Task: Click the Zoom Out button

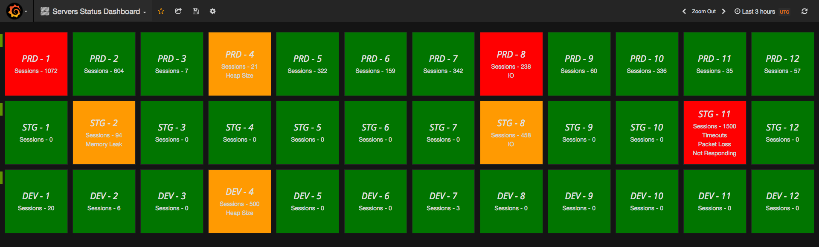Action: coord(703,12)
